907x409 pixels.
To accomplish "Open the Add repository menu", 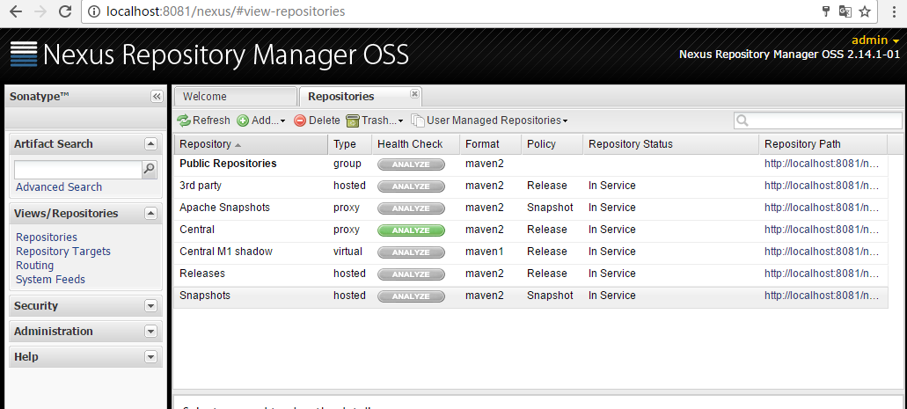I will (261, 121).
